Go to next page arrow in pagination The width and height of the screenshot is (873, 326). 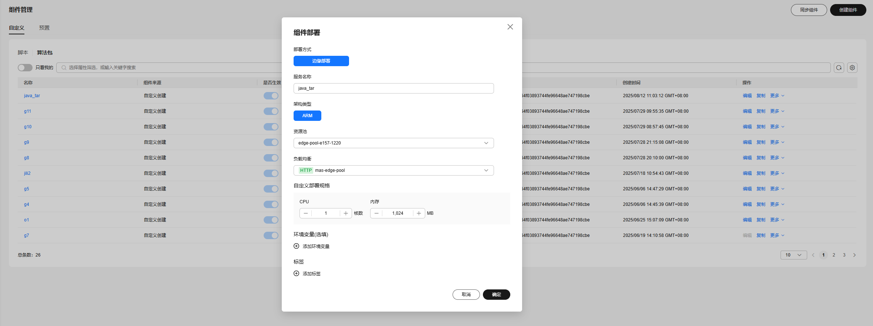[855, 255]
